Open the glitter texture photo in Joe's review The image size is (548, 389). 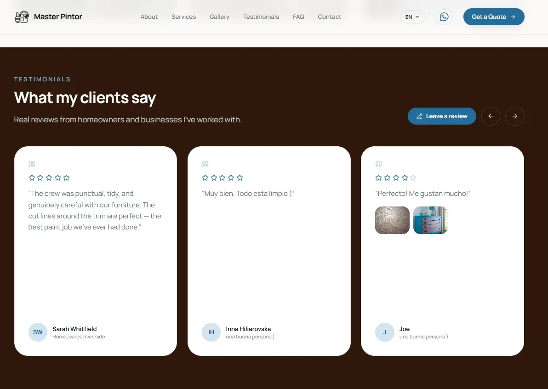click(392, 220)
